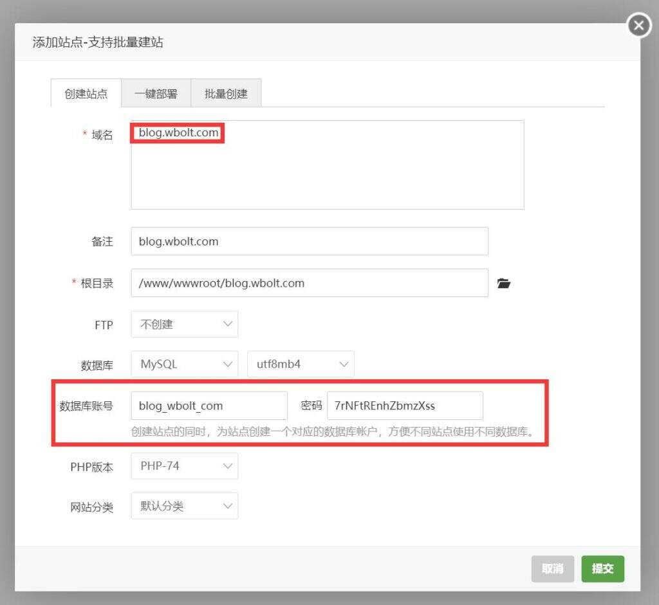
Task: Click the 根目录 path input field
Action: point(309,283)
